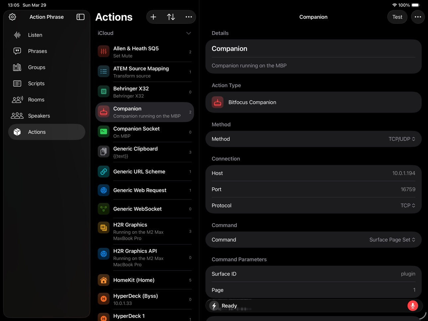Select the H2R Graphics API globe icon

tap(104, 254)
